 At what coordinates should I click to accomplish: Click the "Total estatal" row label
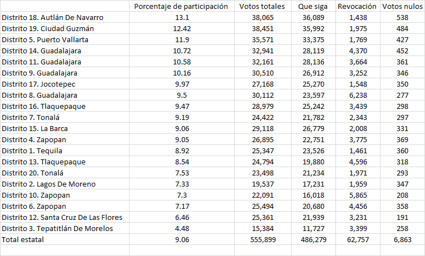click(x=23, y=239)
